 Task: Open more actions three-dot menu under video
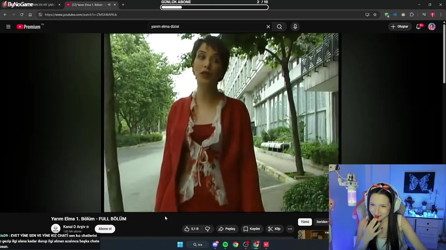click(290, 229)
